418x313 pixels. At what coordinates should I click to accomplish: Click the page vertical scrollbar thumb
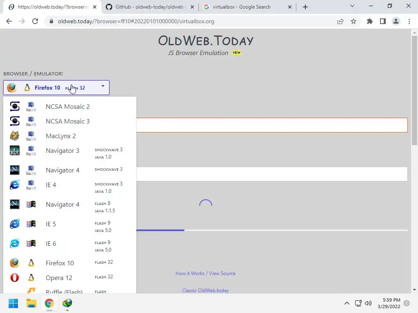414,90
